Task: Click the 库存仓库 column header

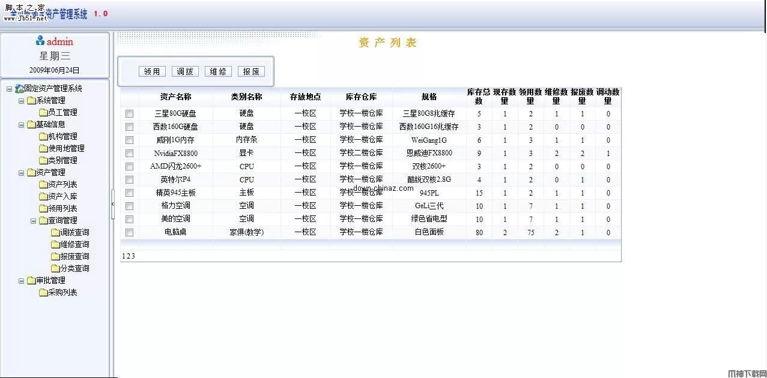Action: click(x=361, y=97)
